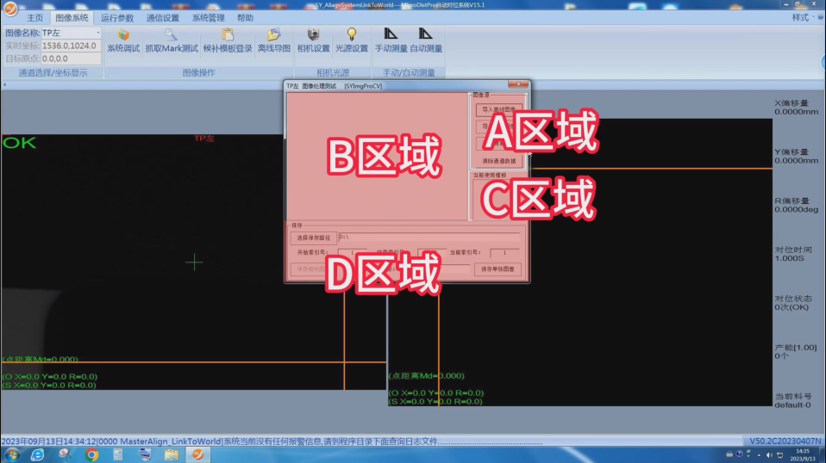
Task: Open the 系统调试 system debug tool
Action: 123,40
